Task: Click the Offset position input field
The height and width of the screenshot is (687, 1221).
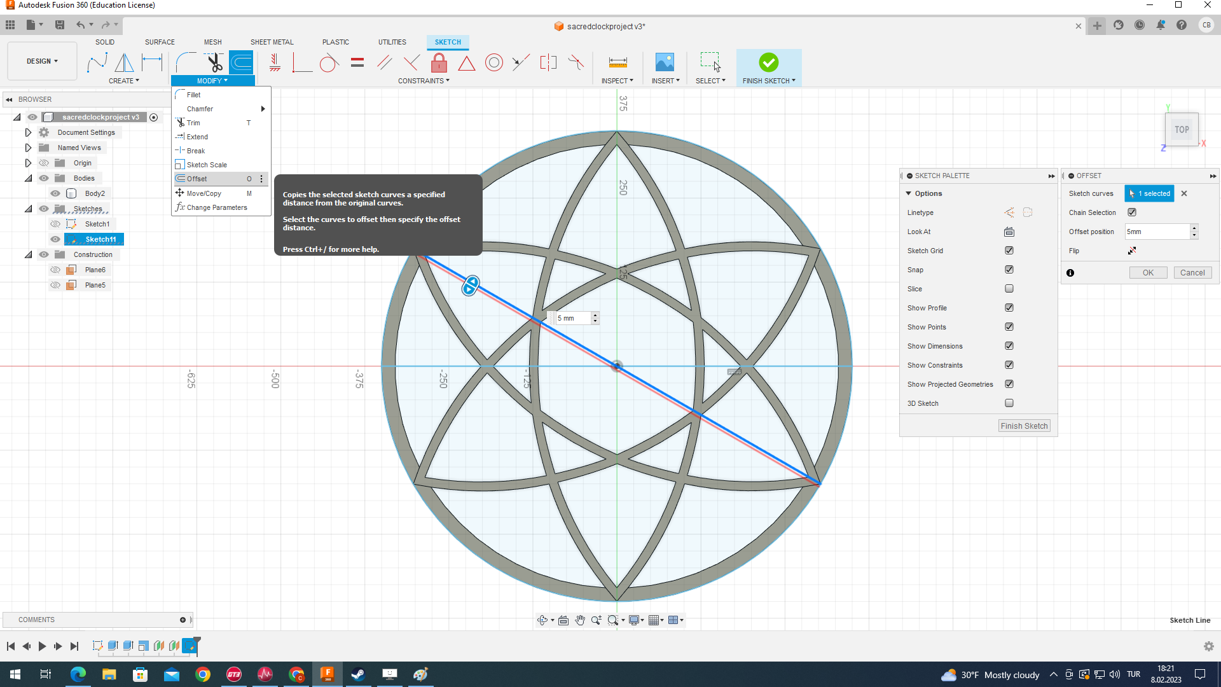Action: [1157, 232]
